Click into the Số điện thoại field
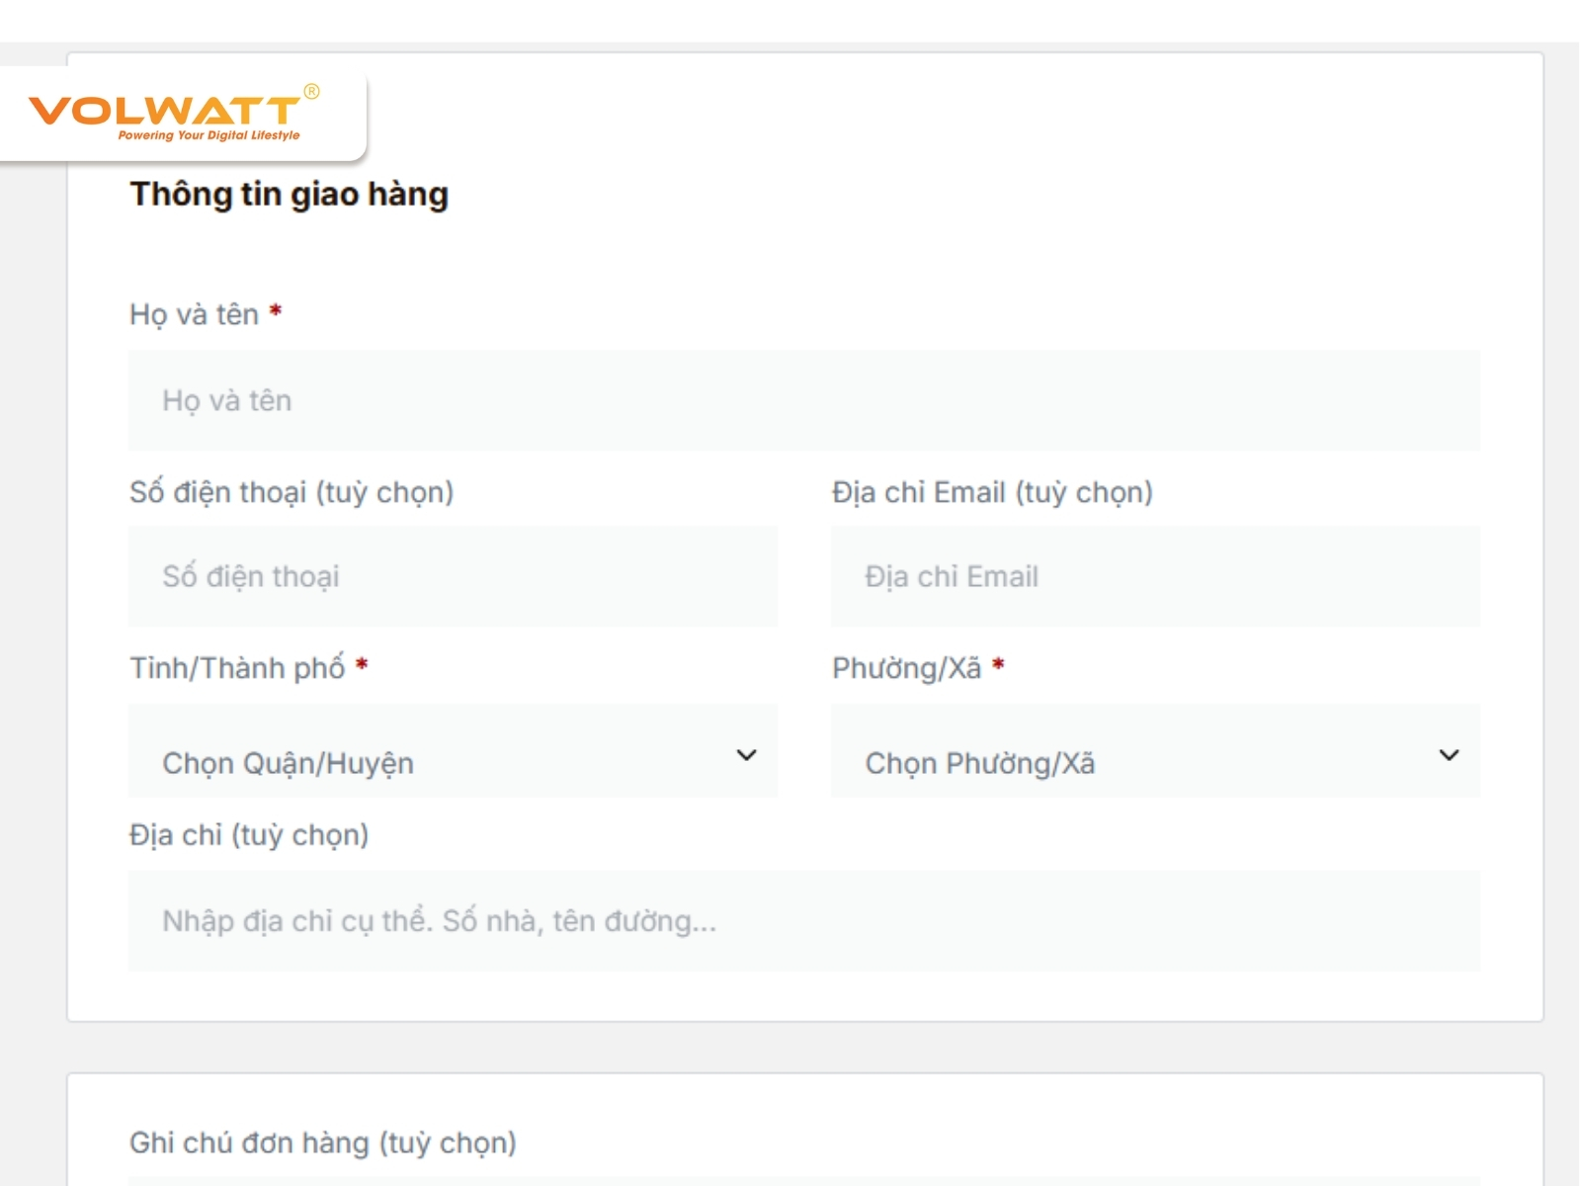The width and height of the screenshot is (1581, 1186). click(453, 576)
